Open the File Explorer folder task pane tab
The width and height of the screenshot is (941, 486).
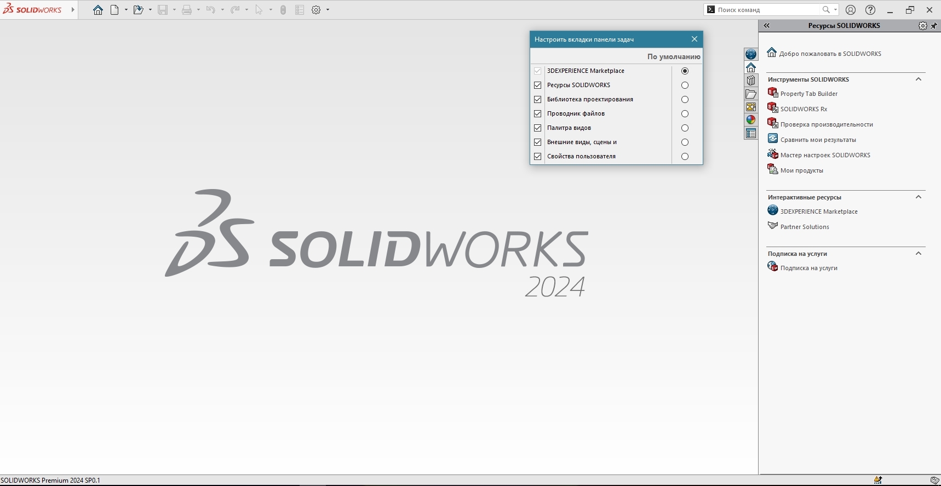point(751,94)
